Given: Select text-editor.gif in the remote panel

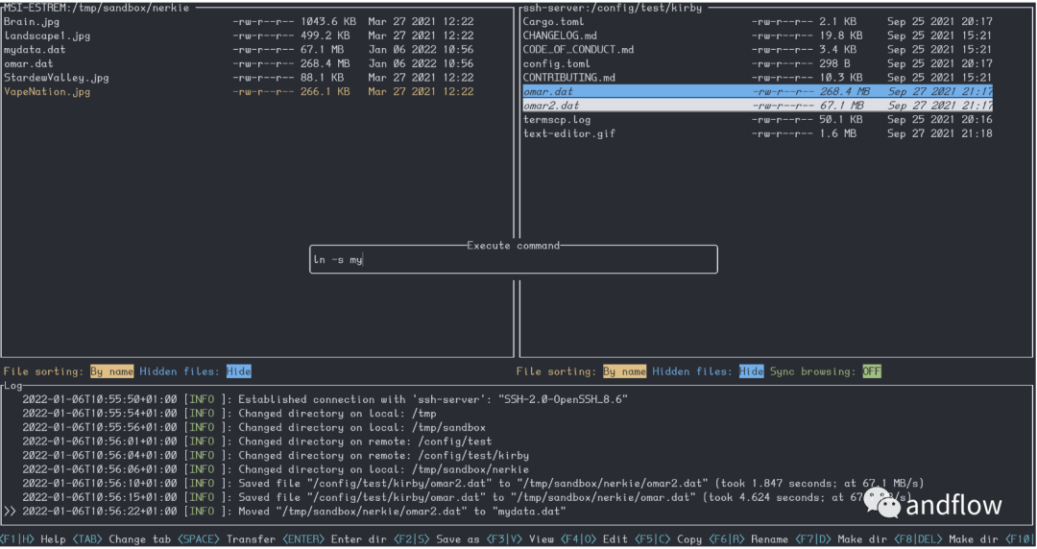Looking at the screenshot, I should (x=758, y=133).
